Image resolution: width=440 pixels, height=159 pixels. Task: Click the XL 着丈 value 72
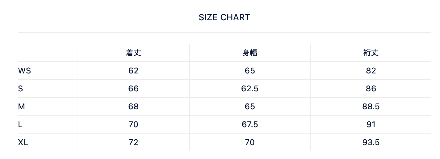click(133, 142)
